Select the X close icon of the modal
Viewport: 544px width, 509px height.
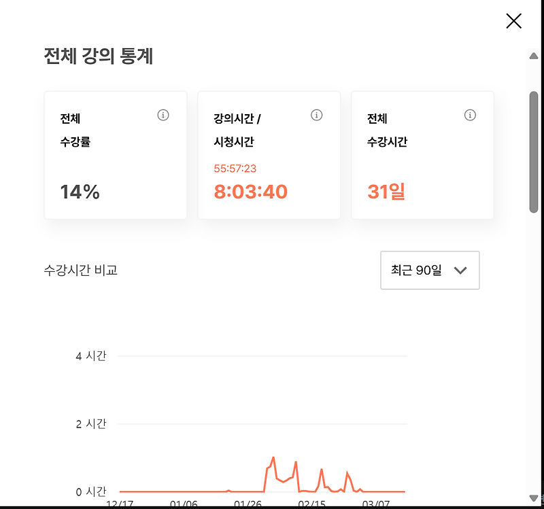(513, 21)
